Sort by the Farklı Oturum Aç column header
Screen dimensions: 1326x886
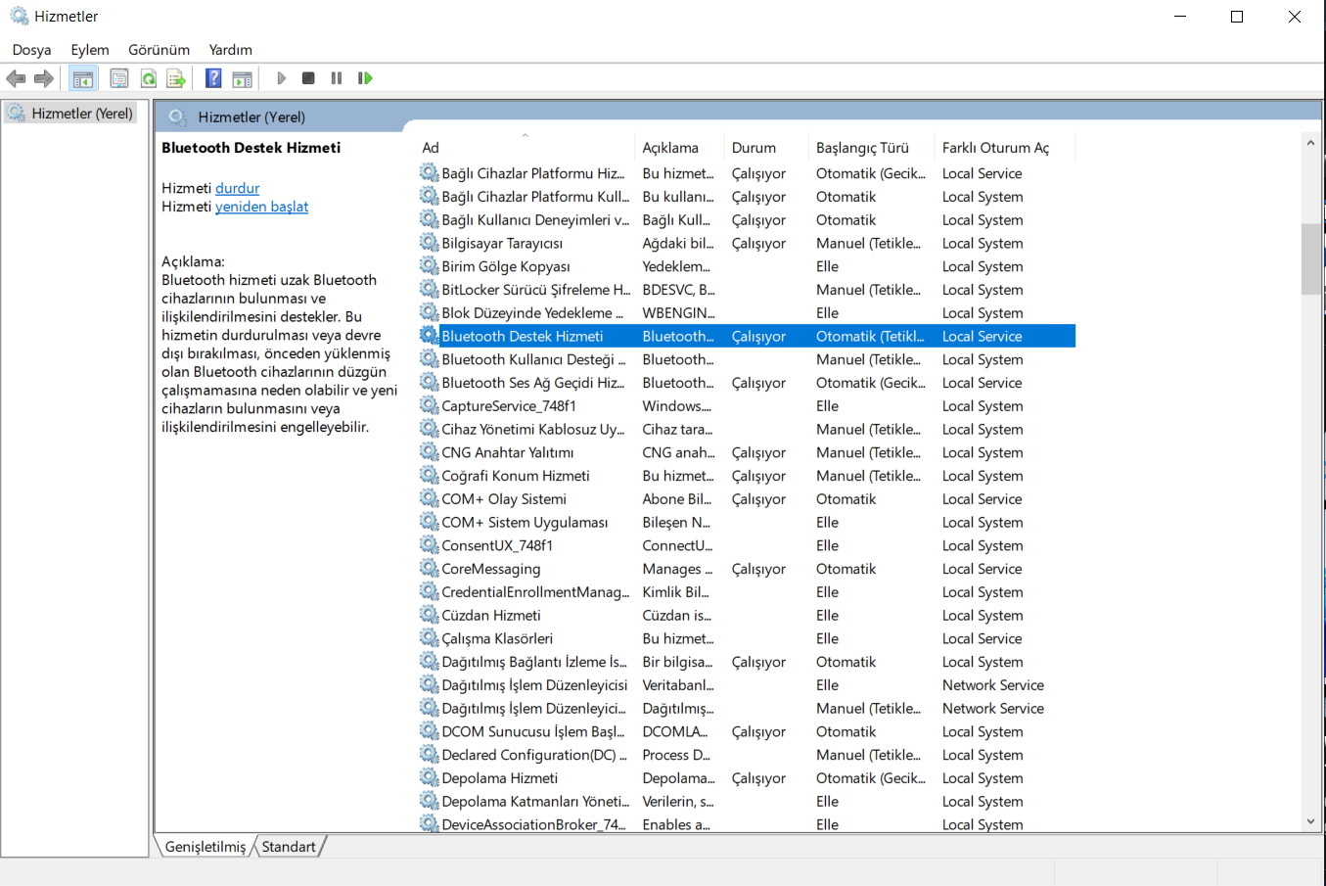(x=1005, y=148)
